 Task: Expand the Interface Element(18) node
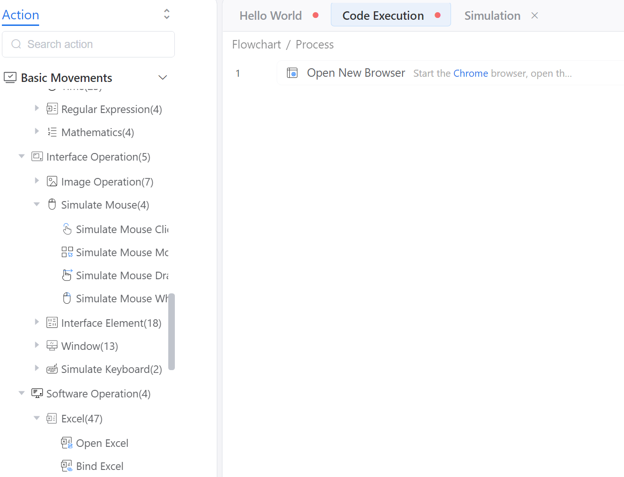[37, 322]
